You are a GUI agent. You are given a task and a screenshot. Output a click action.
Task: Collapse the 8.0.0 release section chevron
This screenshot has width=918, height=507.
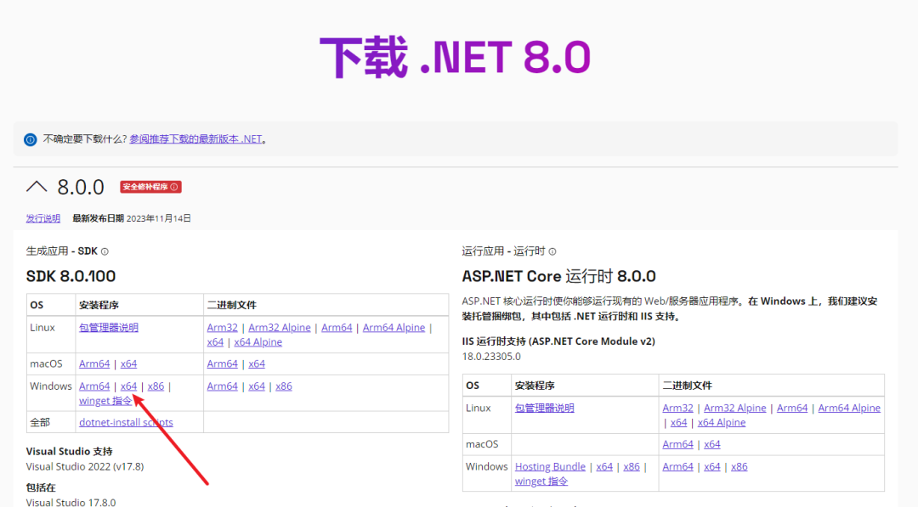(37, 187)
